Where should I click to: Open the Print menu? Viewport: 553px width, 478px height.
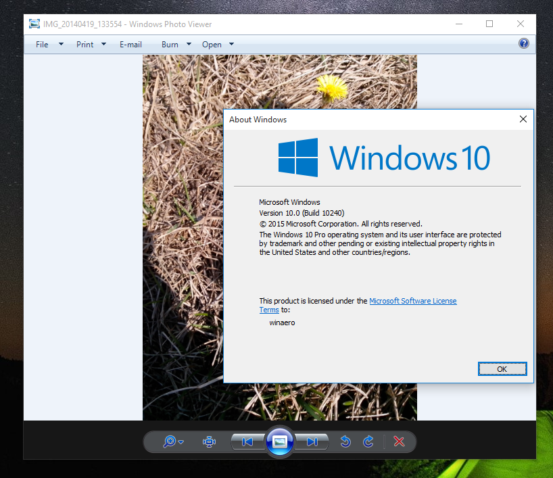[85, 45]
